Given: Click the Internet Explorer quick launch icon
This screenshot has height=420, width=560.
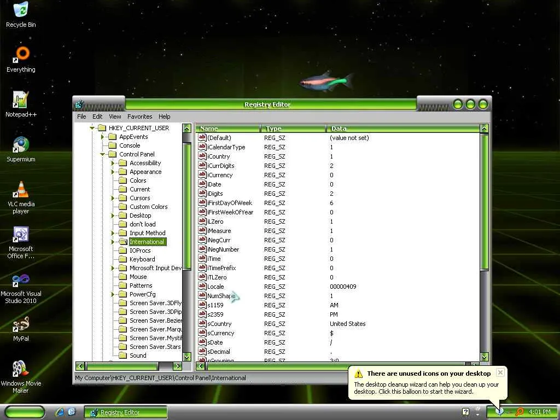Looking at the screenshot, I should 60,412.
